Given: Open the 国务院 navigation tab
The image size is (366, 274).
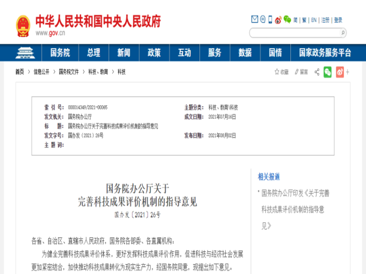Looking at the screenshot, I should pyautogui.click(x=59, y=52).
